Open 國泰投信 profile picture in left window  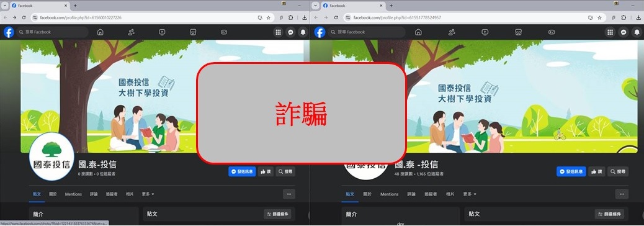[51, 156]
